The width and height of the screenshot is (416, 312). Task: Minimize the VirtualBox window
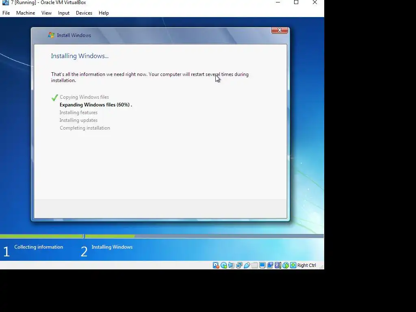point(278,2)
